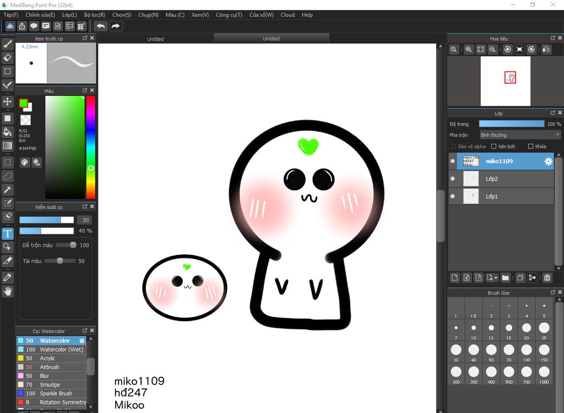
Task: Hide the Lớp2 layer
Action: point(453,179)
